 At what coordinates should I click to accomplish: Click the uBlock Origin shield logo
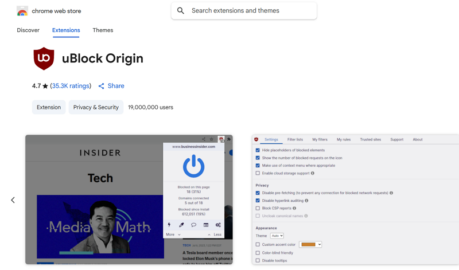pos(44,58)
